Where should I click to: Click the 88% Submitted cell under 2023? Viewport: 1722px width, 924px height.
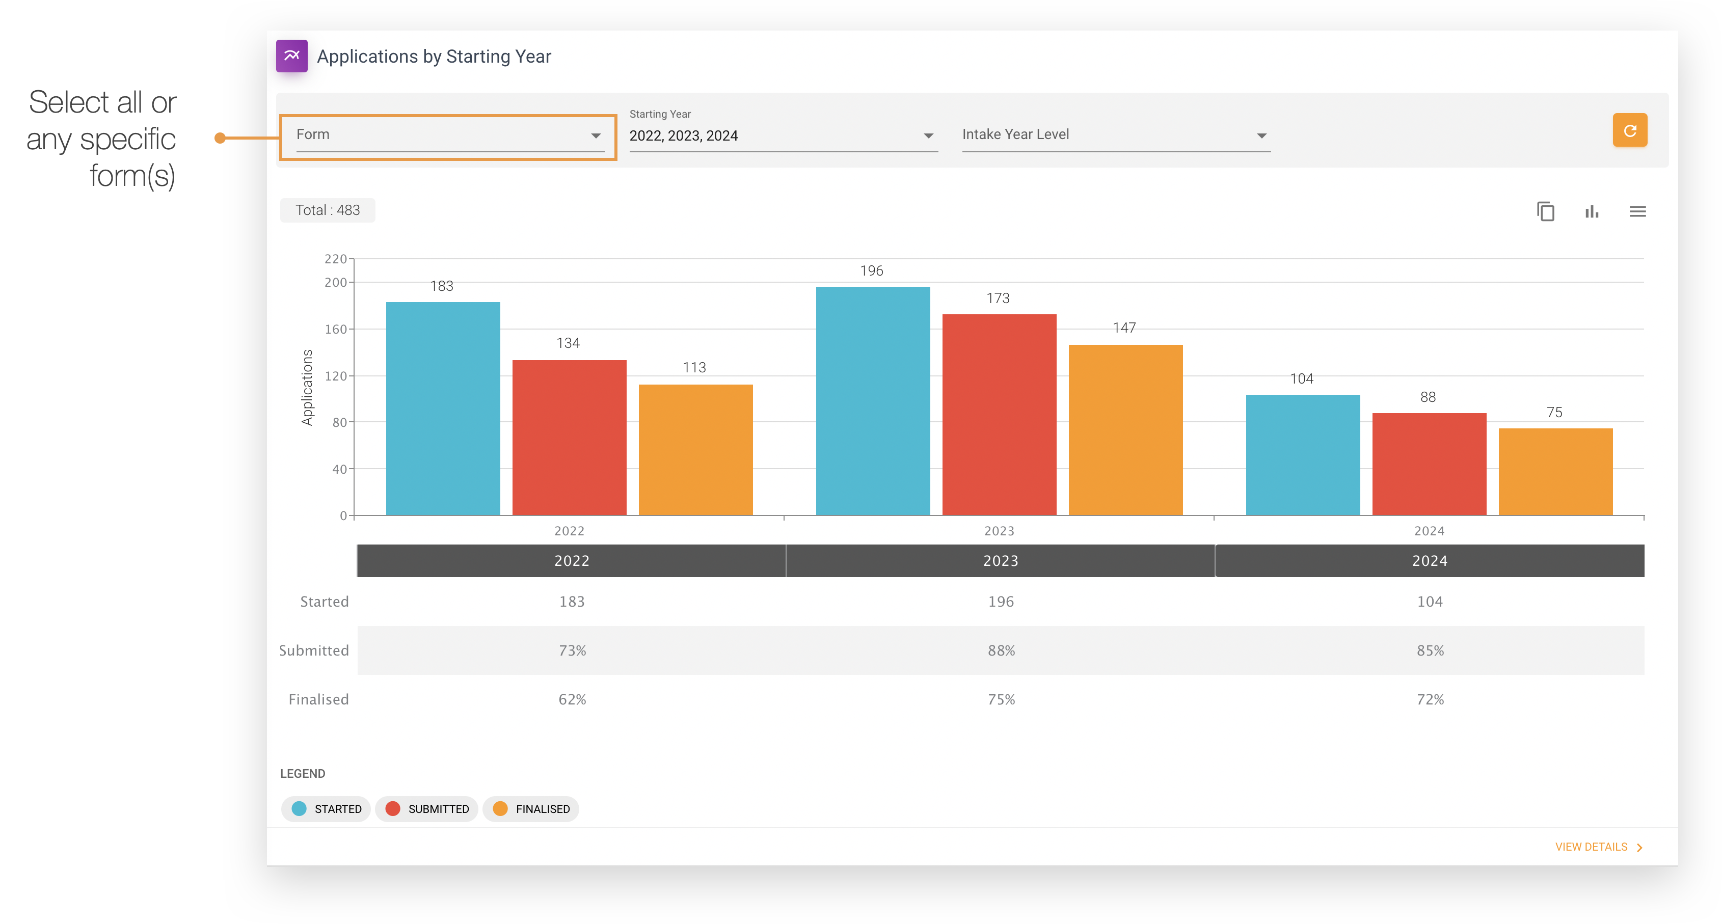[x=1000, y=649]
